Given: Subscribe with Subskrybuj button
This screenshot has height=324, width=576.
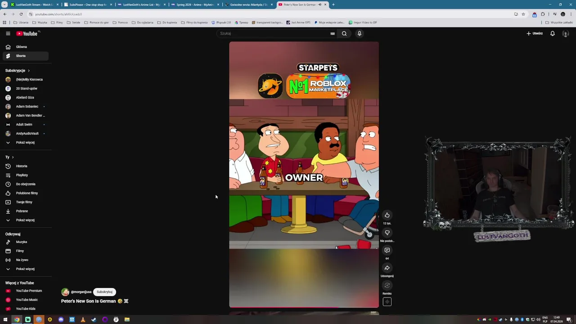Looking at the screenshot, I should click(x=104, y=292).
